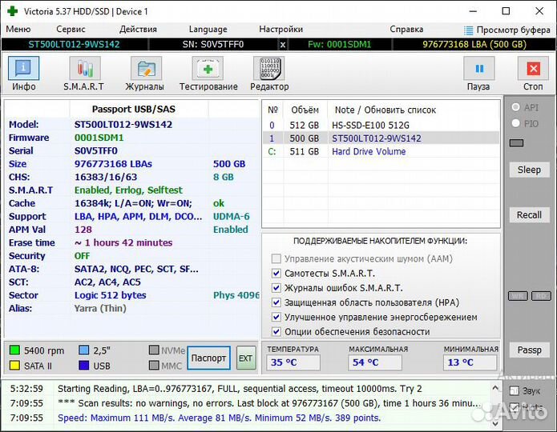
Task: Toggle Опции обеспечения безопасности checkbox
Action: pos(276,331)
